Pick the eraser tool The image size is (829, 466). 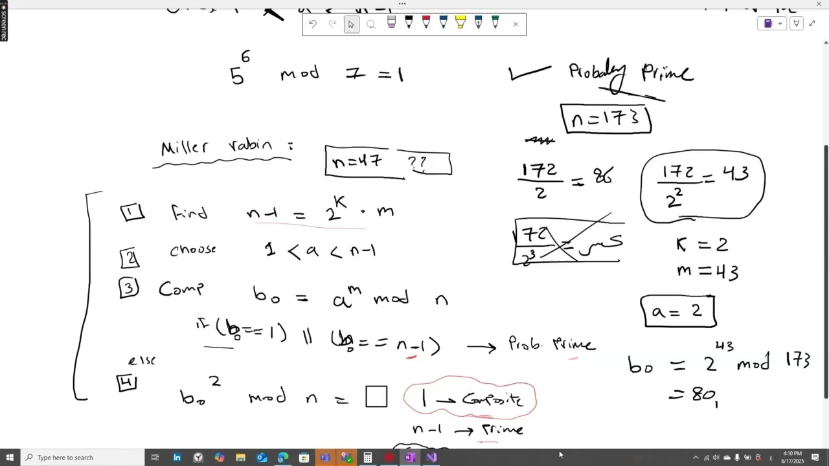click(x=391, y=23)
